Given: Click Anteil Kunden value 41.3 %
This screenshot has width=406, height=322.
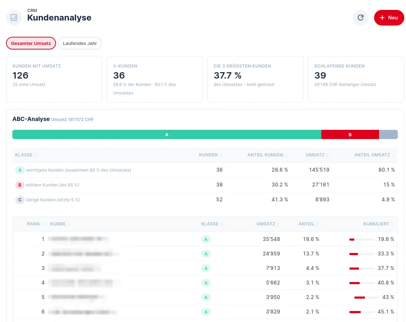Looking at the screenshot, I should (x=280, y=200).
